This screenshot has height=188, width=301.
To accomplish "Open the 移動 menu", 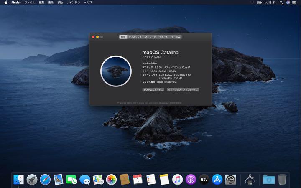I will pyautogui.click(x=60, y=3).
